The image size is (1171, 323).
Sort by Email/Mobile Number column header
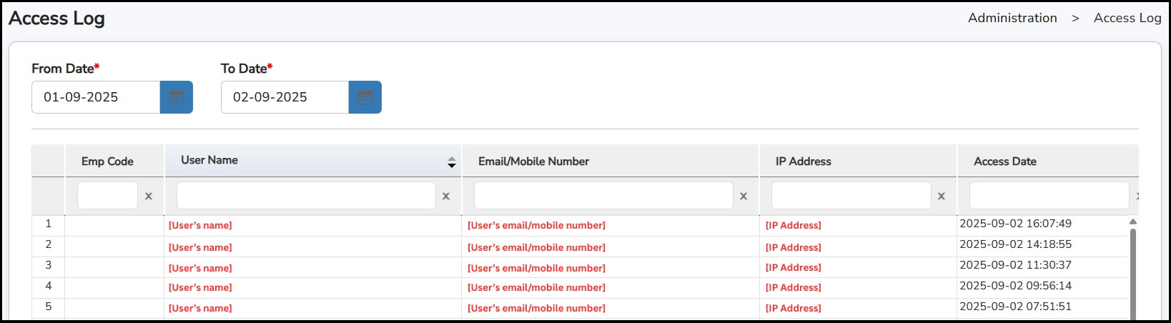tap(533, 161)
